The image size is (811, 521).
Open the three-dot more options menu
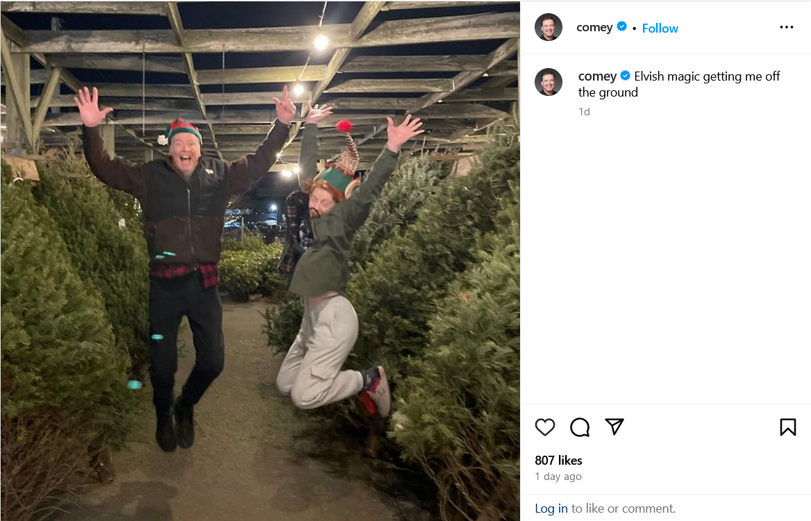[786, 27]
